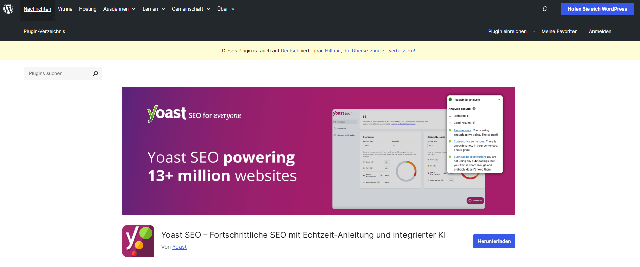Click the Yoast SEO plugin icon
The image size is (640, 267).
[x=138, y=241]
